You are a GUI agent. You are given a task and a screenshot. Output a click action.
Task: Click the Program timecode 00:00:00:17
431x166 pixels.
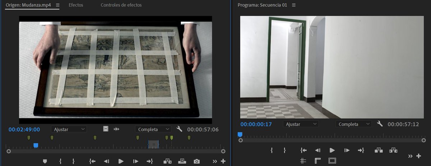(256, 124)
